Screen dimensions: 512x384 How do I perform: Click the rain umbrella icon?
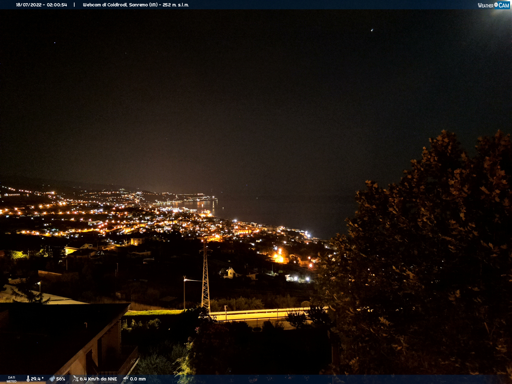pos(126,379)
